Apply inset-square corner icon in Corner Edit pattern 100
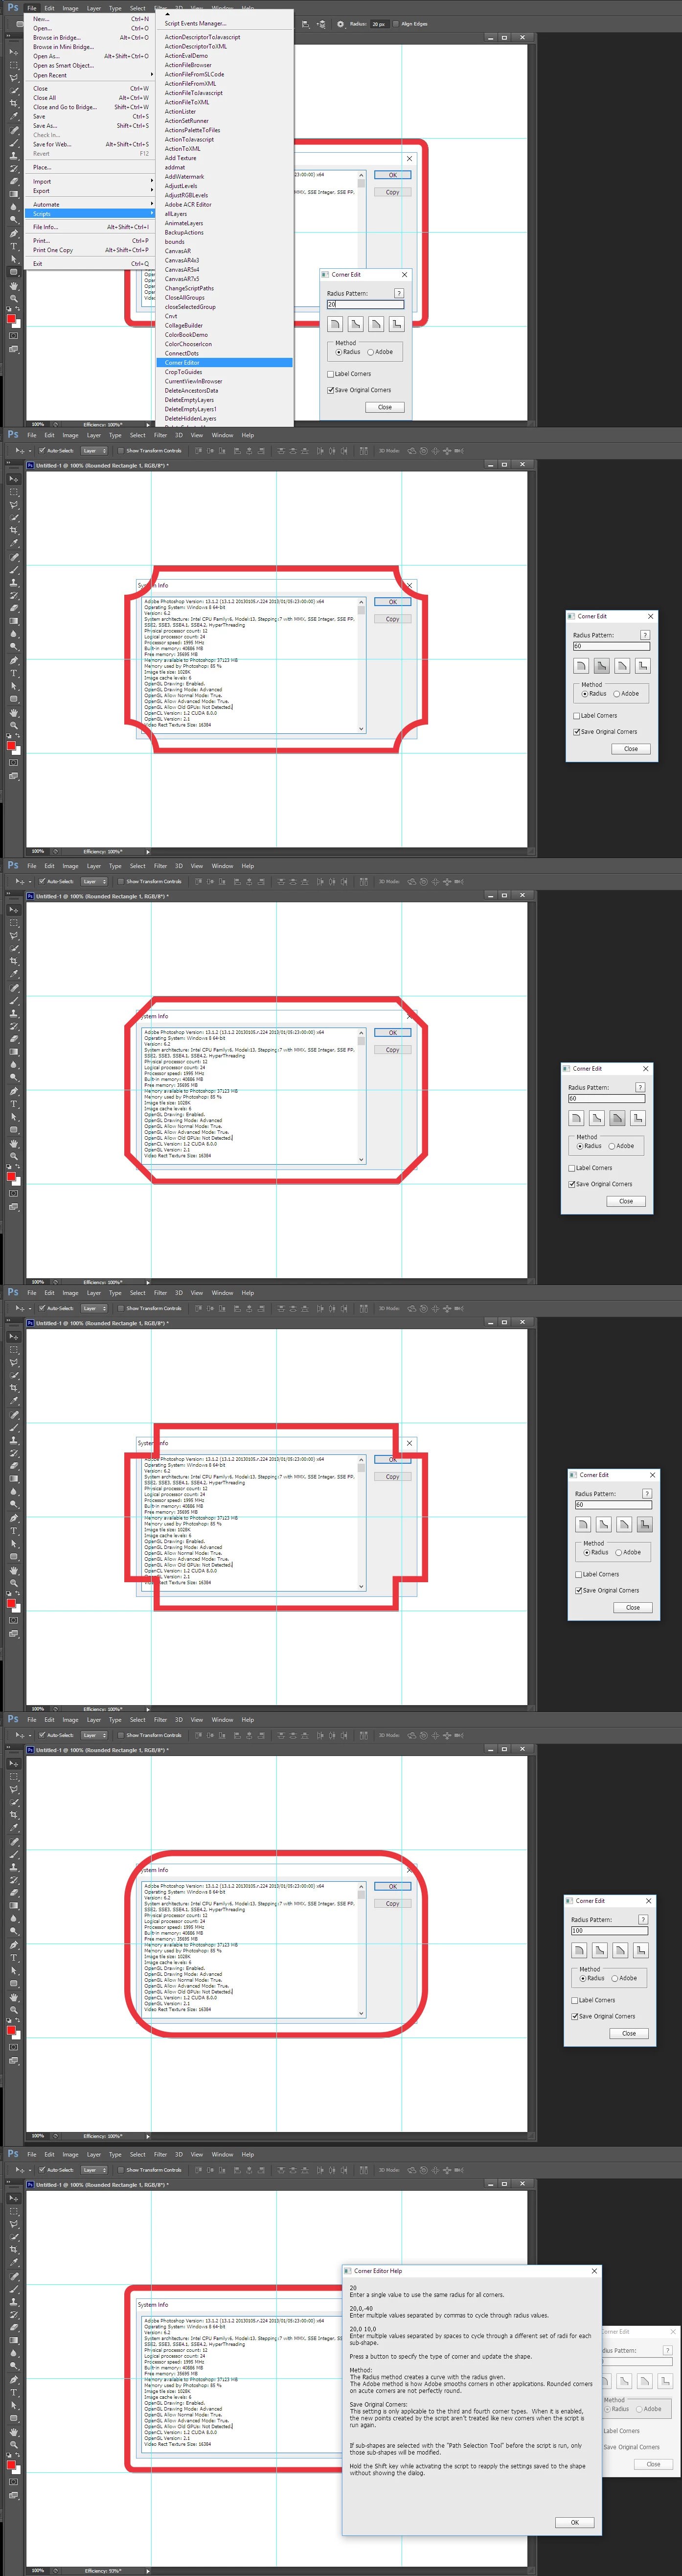The height and width of the screenshot is (2576, 682). [640, 1950]
